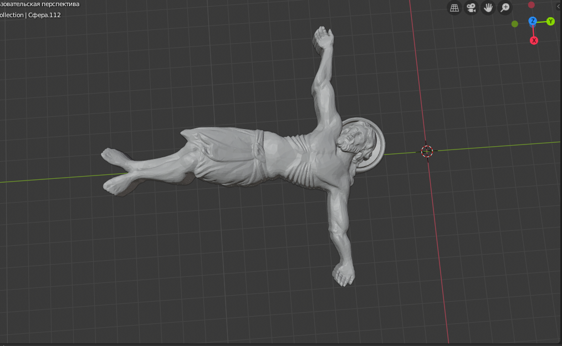Click the green Y axis gizmo ball

click(x=550, y=21)
